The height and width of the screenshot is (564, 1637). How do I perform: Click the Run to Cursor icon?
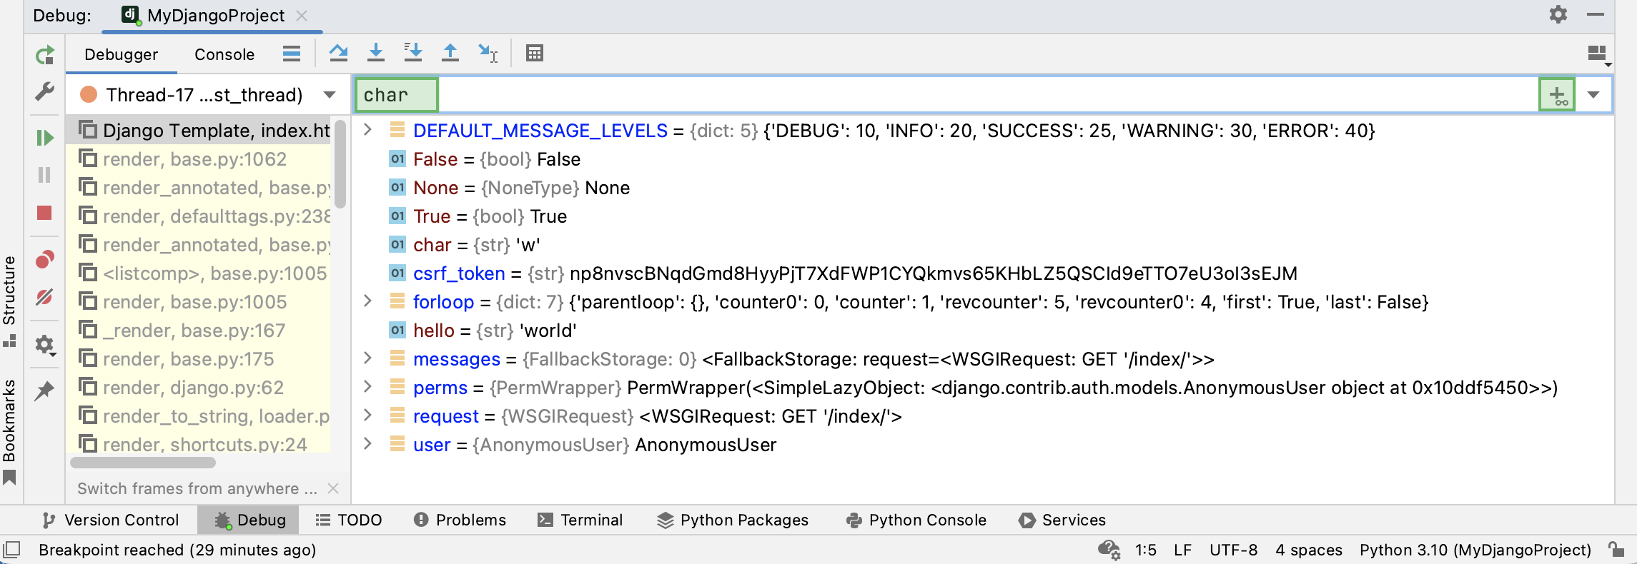(x=488, y=53)
